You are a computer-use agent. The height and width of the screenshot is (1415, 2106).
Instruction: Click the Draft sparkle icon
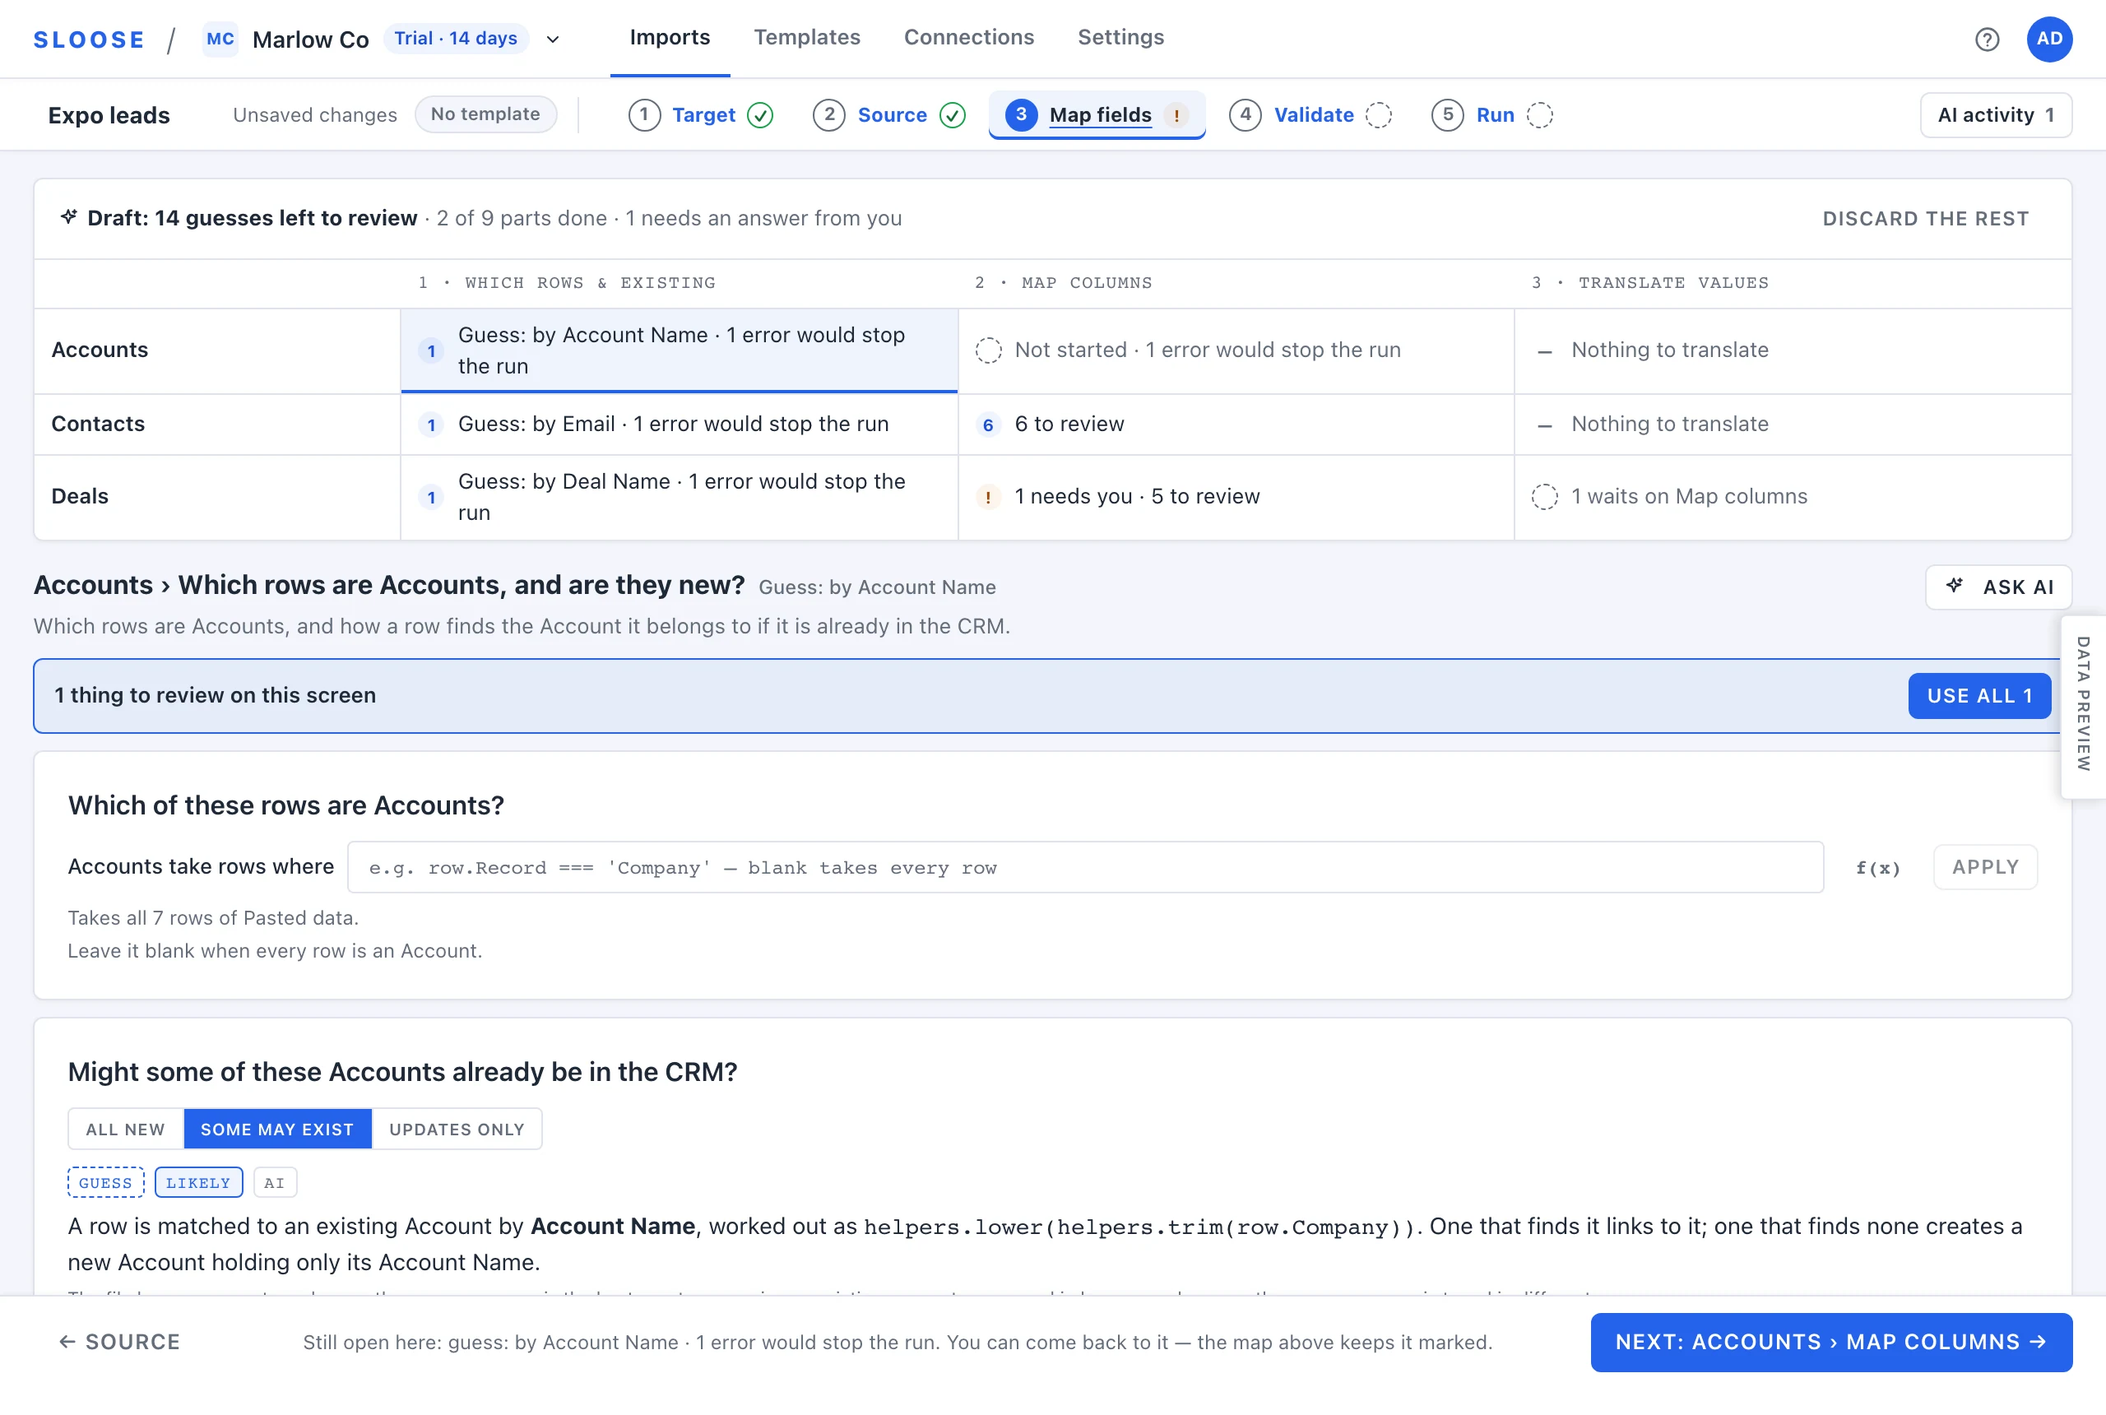pyautogui.click(x=68, y=216)
